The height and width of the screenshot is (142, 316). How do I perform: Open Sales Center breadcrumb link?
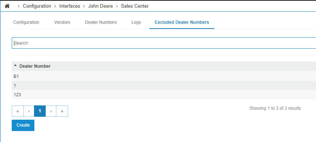135,6
